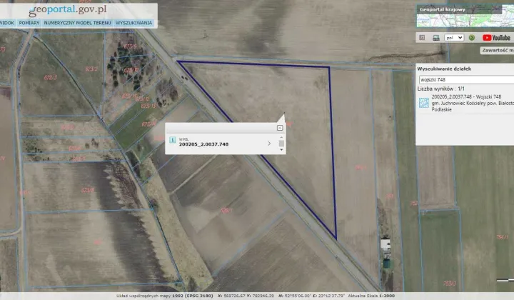
Task: Expand the 200205_2.0037.748 entry arrow
Action: 269,144
